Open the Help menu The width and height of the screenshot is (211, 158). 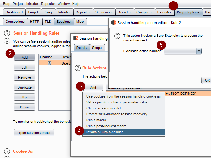click(76, 4)
